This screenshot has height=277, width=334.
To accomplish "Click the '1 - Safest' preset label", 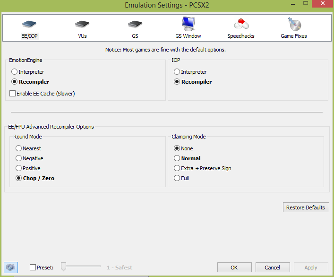I will pyautogui.click(x=120, y=268).
